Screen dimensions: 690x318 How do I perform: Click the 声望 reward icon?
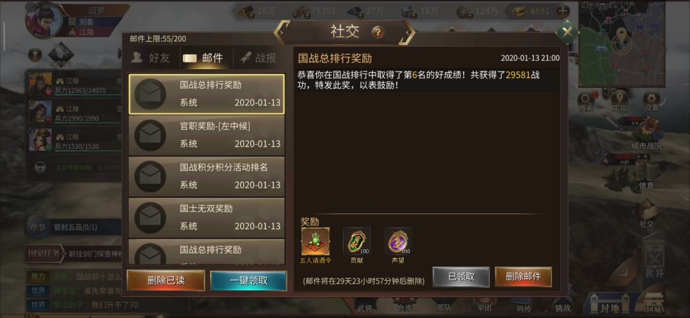pos(398,241)
